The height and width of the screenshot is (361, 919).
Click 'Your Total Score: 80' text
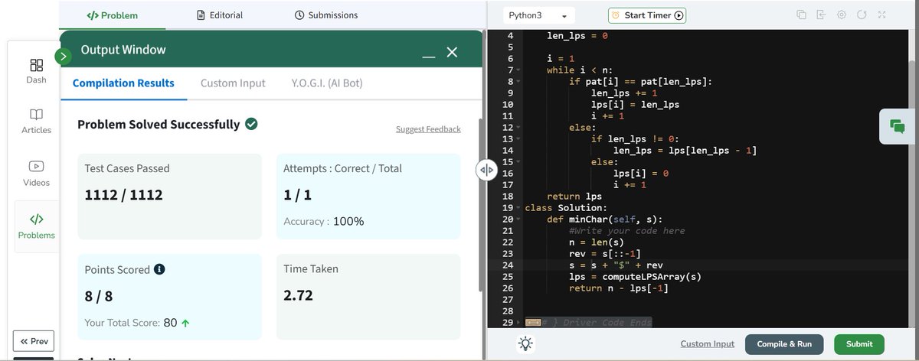pos(131,323)
